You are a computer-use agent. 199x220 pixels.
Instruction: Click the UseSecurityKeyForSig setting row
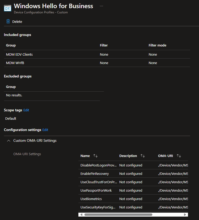click(98, 207)
